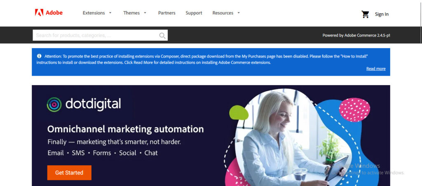Screen dimensions: 422x186
Task: Click the 'Email • SMS • Forms • Social • Chat' text
Action: pos(103,153)
